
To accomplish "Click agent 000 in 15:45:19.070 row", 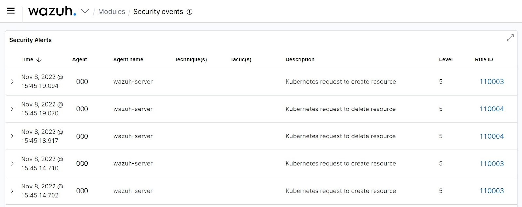I will point(82,109).
